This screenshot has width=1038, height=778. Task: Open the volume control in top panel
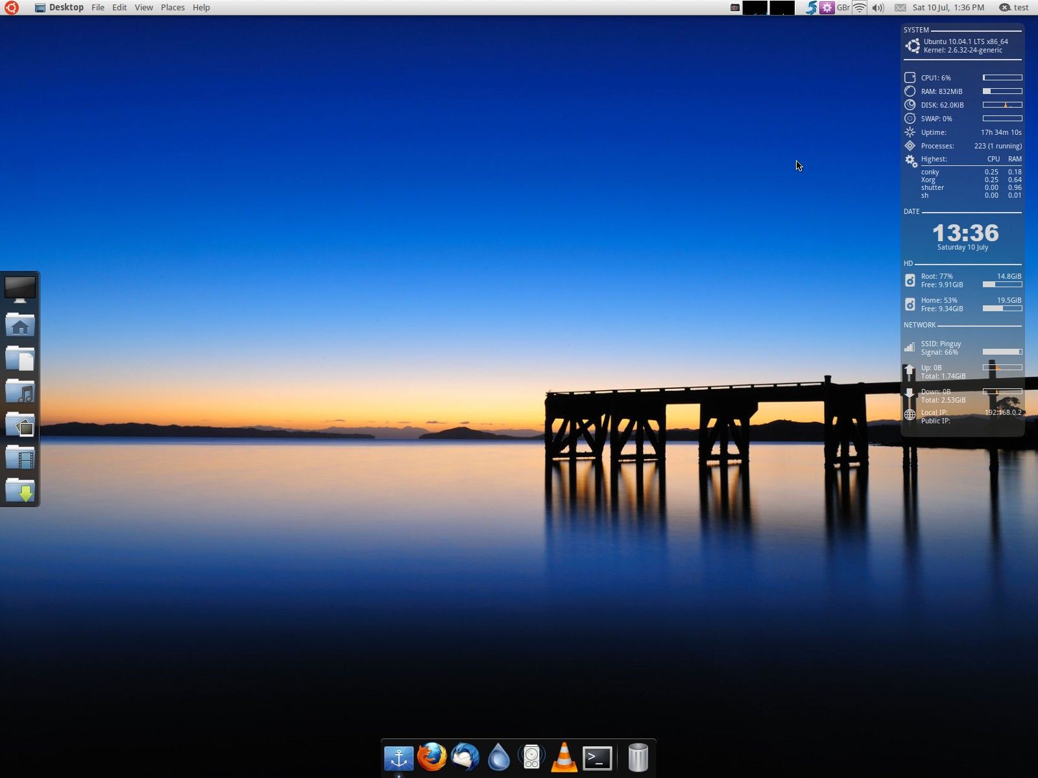tap(878, 8)
